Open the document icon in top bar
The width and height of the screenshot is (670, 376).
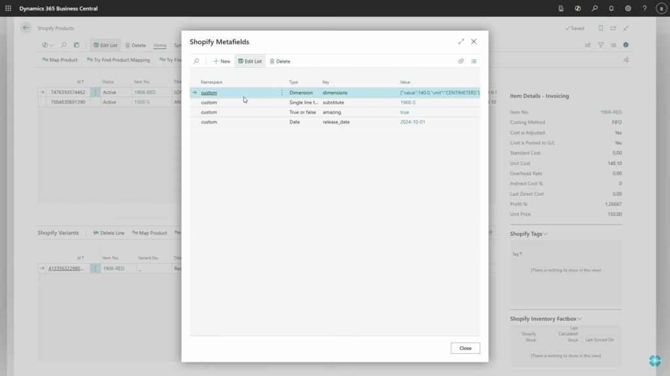(x=561, y=8)
